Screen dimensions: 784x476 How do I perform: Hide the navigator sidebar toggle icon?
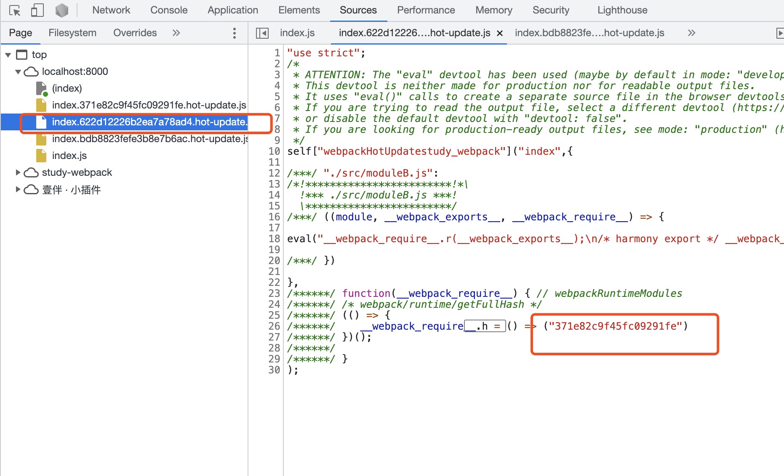click(262, 33)
